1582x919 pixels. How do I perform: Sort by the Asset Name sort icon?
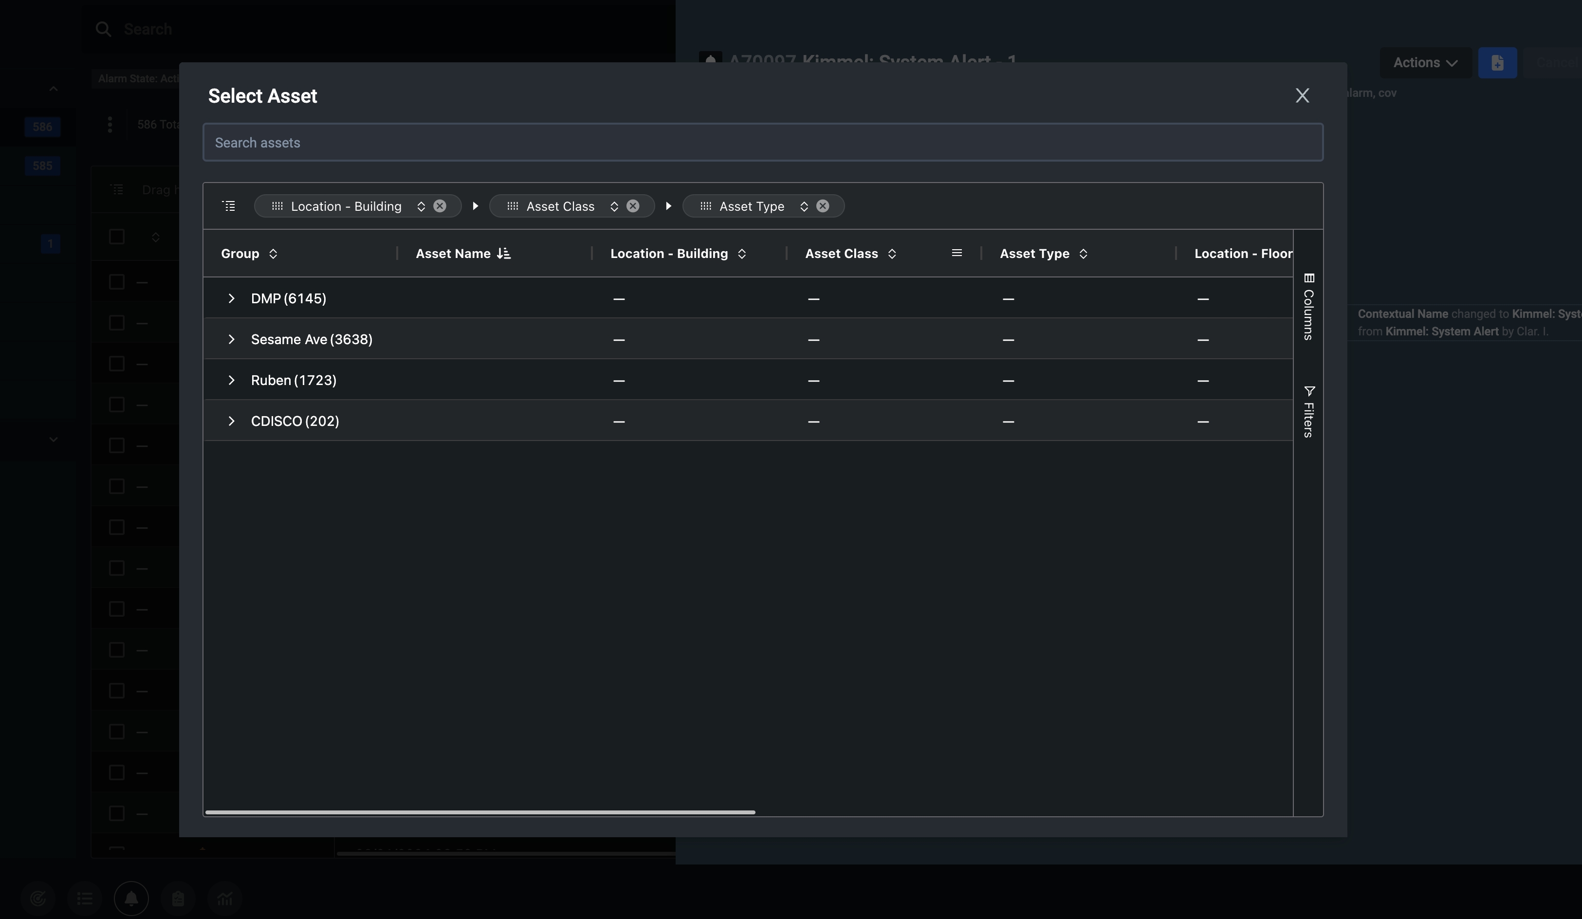point(503,254)
